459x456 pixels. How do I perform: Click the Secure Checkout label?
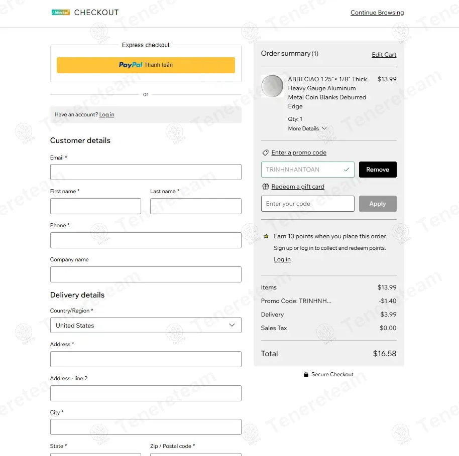[x=332, y=374]
